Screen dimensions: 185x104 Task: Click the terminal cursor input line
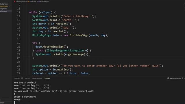click(14, 102)
